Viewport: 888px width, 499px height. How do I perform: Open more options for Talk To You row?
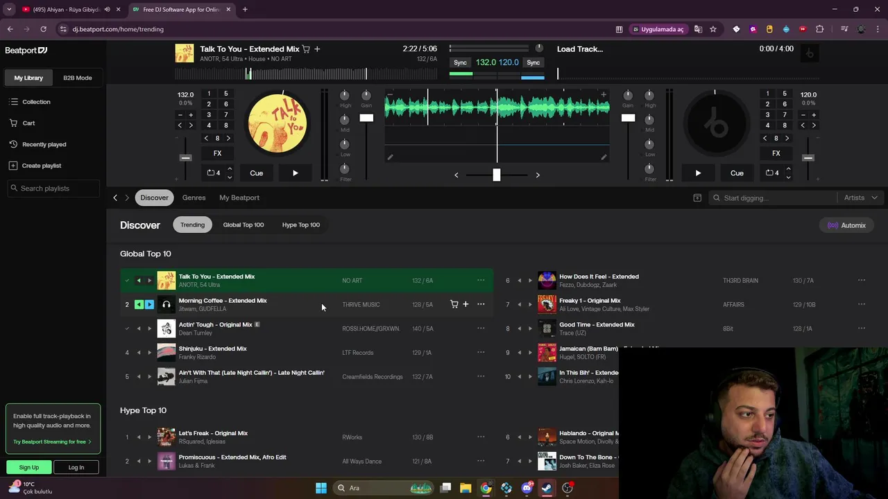(x=481, y=280)
